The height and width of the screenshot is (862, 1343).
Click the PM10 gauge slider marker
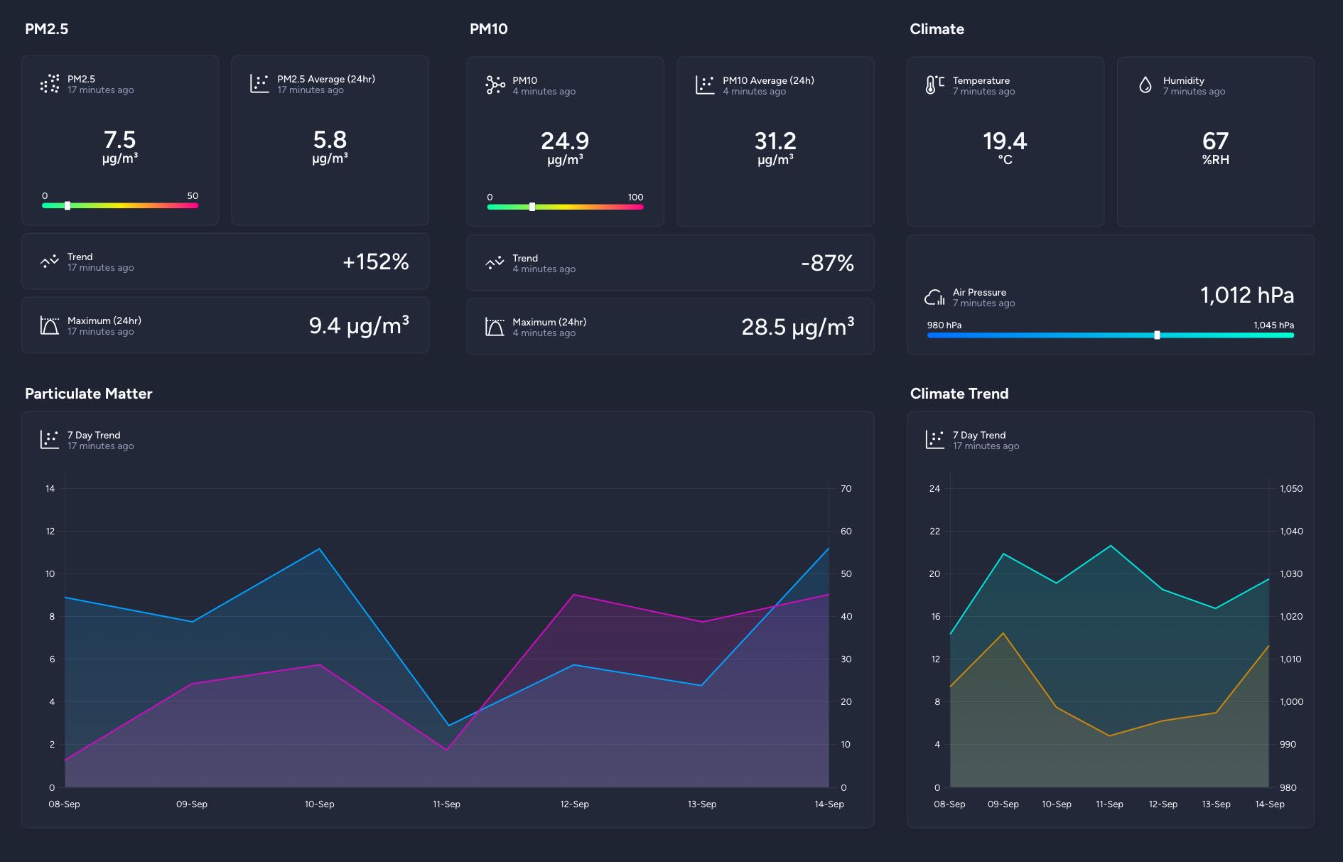tap(532, 208)
